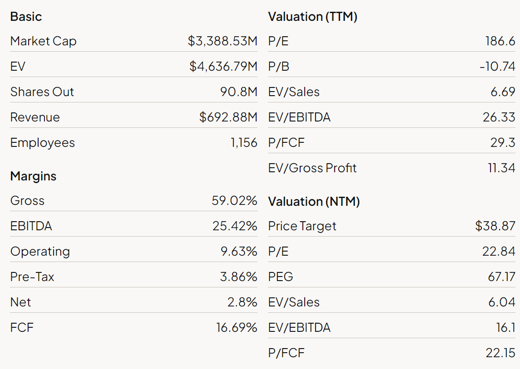Click the P/B row label

(278, 67)
